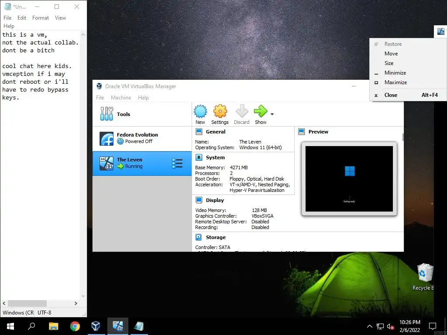Choose Restore in the window system menu
The height and width of the screenshot is (335, 447).
pyautogui.click(x=408, y=44)
